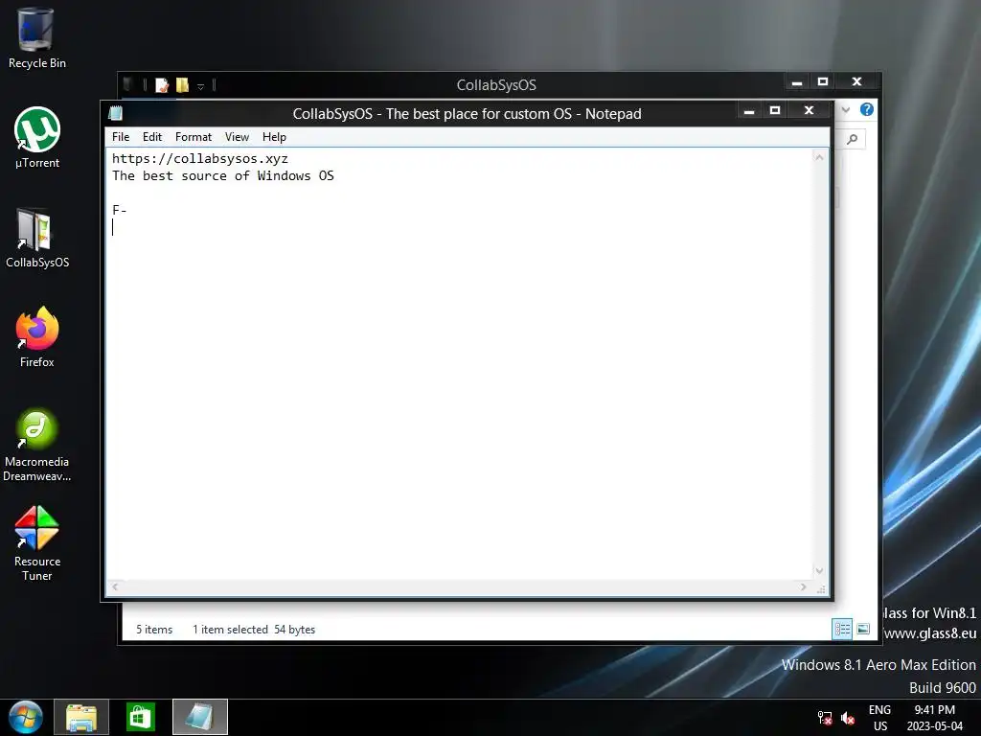Click Notepad horizontal scrollbar right arrow
This screenshot has height=736, width=981.
[804, 587]
